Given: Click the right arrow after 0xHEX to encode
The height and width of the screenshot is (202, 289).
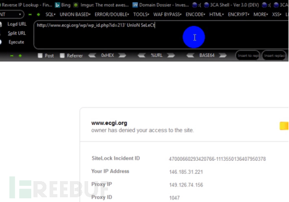Looking at the screenshot, I should coord(122,55).
